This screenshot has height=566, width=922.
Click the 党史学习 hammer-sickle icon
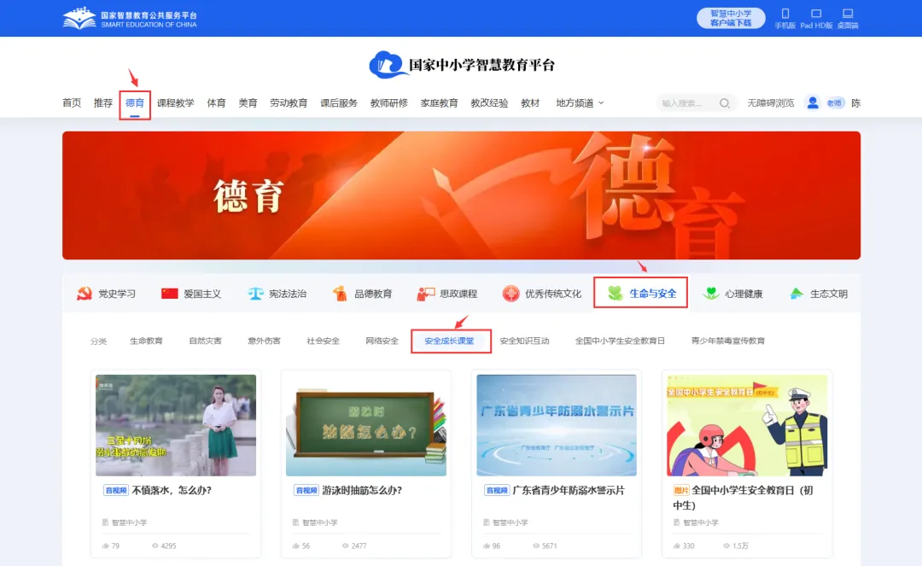coord(84,294)
